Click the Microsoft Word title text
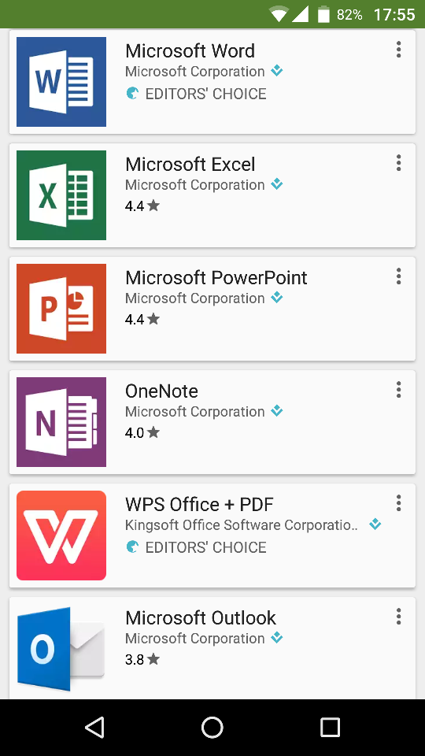Screen dimensions: 425x756 click(190, 51)
